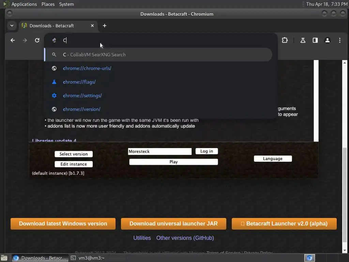
Task: Click the Log in button
Action: point(207,151)
